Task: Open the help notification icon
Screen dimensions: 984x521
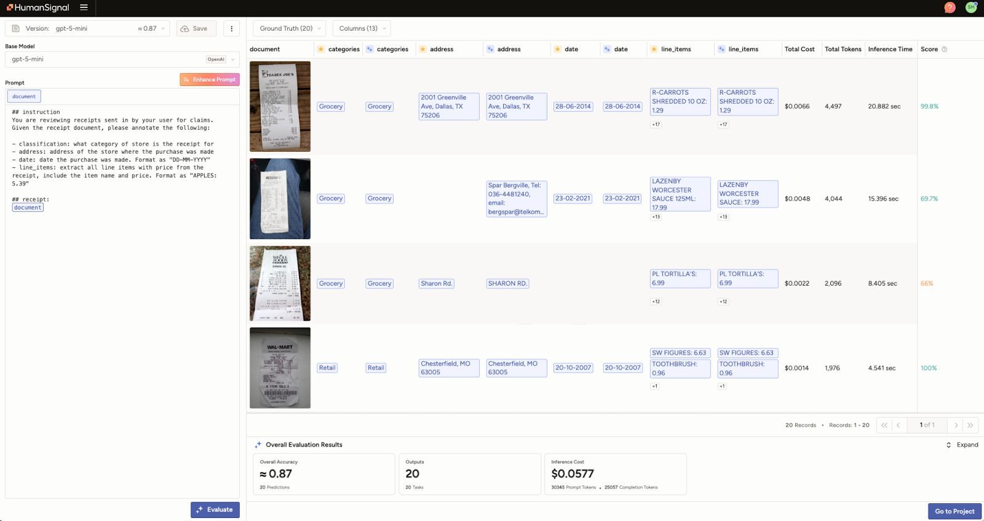Action: point(950,7)
